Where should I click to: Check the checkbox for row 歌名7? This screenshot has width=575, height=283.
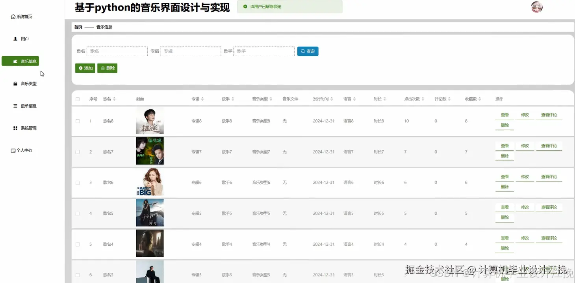(78, 152)
